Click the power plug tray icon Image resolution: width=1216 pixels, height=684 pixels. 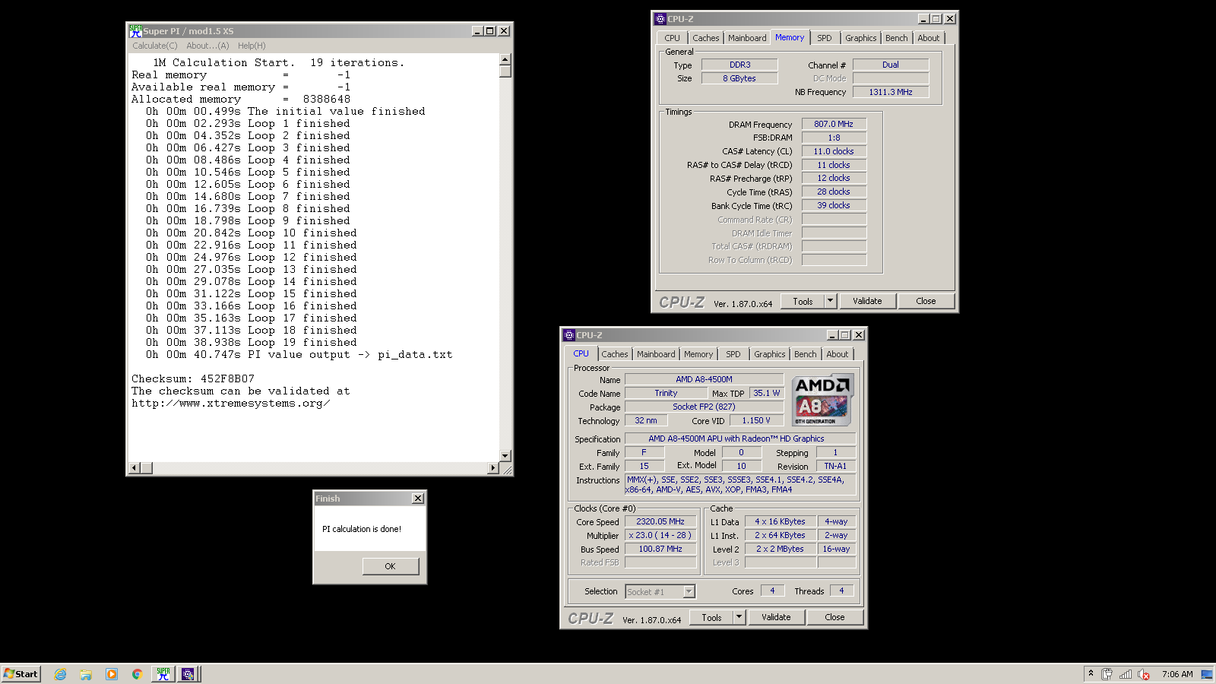pos(1107,674)
